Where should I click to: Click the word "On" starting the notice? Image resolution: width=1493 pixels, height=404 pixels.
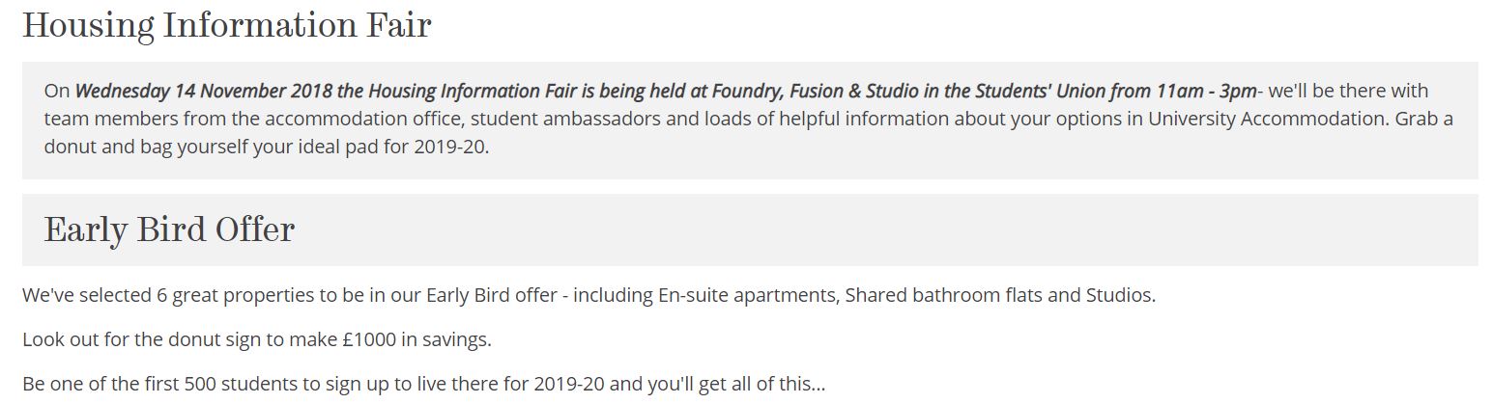pyautogui.click(x=57, y=92)
